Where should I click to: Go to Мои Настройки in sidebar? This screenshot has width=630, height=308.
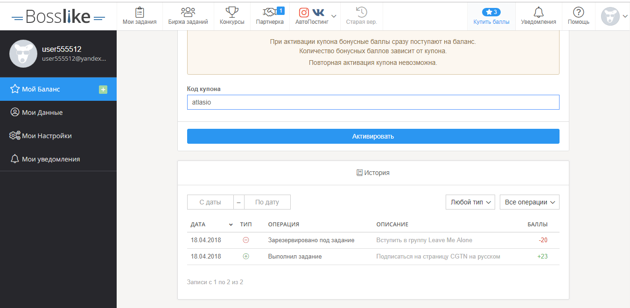click(x=47, y=136)
